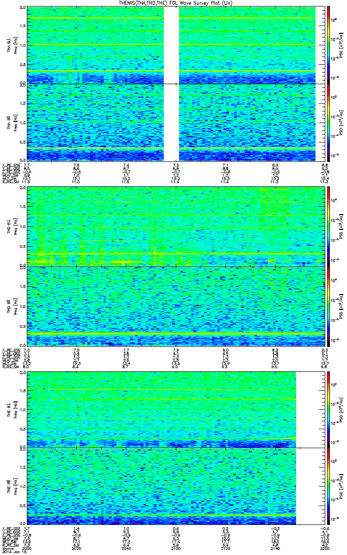347x555 pixels.
Task: Click the hhmm time axis label
Action: tap(7, 548)
